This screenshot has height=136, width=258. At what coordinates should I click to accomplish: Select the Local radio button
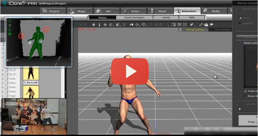(240, 18)
